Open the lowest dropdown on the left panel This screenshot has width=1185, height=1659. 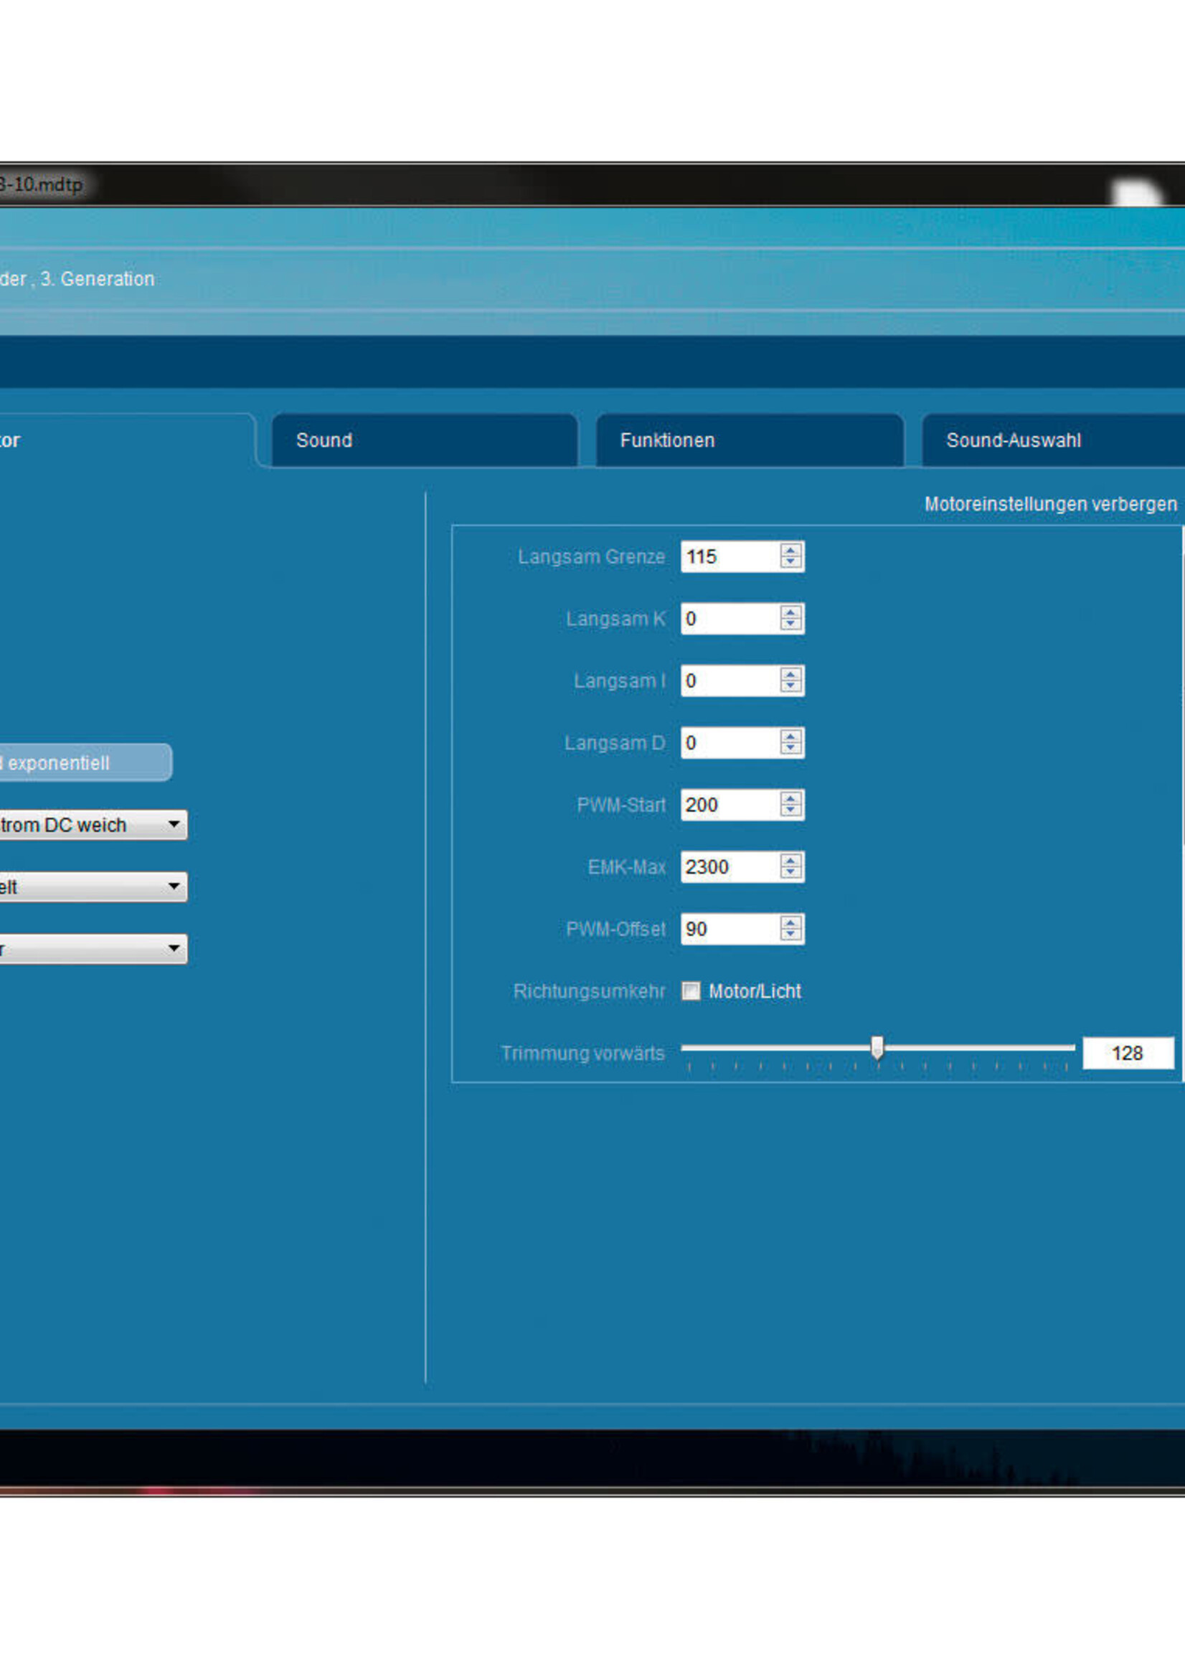click(174, 948)
